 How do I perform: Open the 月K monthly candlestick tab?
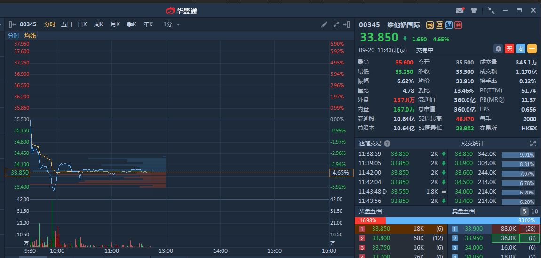(115, 24)
